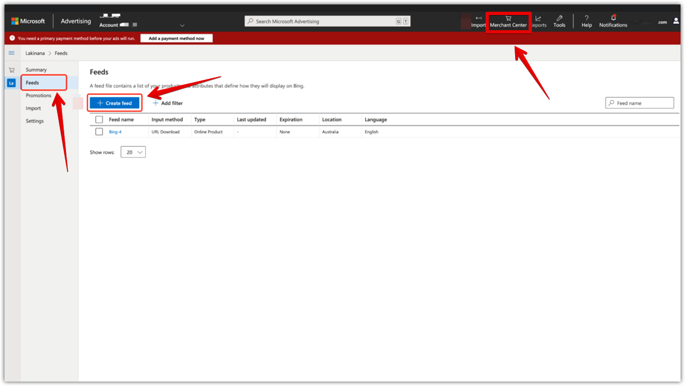Click the shopping cart icon in the left rail
685x386 pixels.
(11, 70)
